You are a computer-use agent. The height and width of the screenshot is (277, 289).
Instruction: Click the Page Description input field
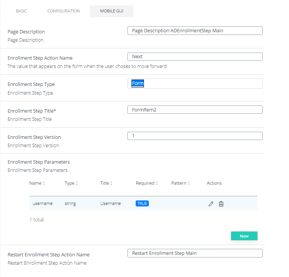(x=195, y=31)
